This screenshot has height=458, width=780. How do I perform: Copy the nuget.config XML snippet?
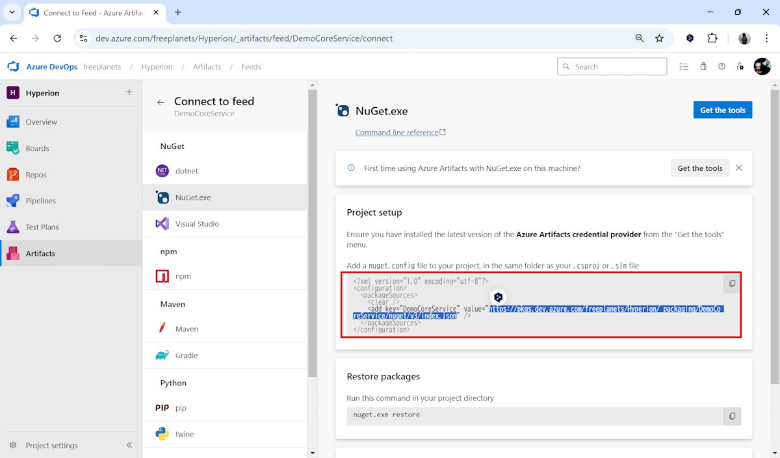[x=732, y=284]
